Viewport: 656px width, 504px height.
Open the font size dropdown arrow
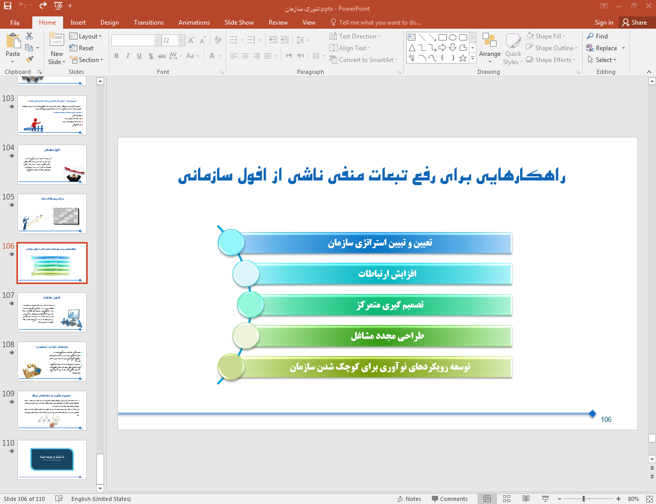tap(182, 40)
